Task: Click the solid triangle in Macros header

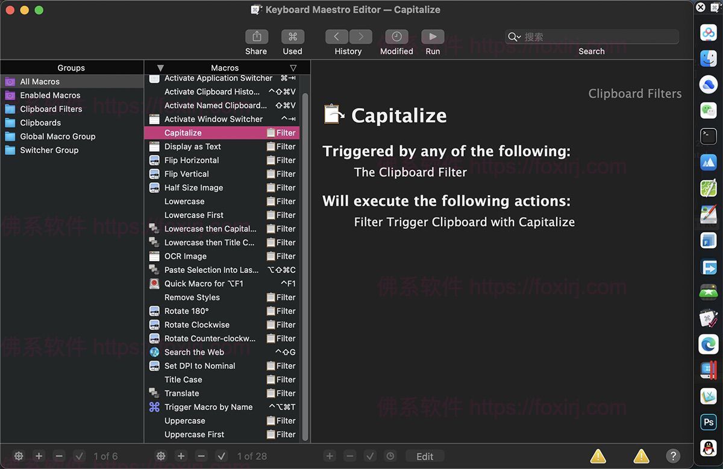Action: [x=160, y=68]
